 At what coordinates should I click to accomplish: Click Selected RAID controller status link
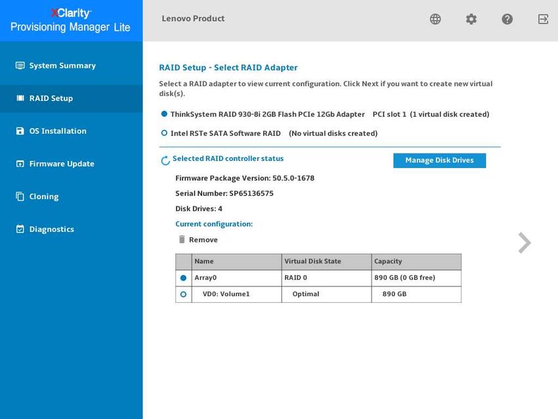[228, 158]
